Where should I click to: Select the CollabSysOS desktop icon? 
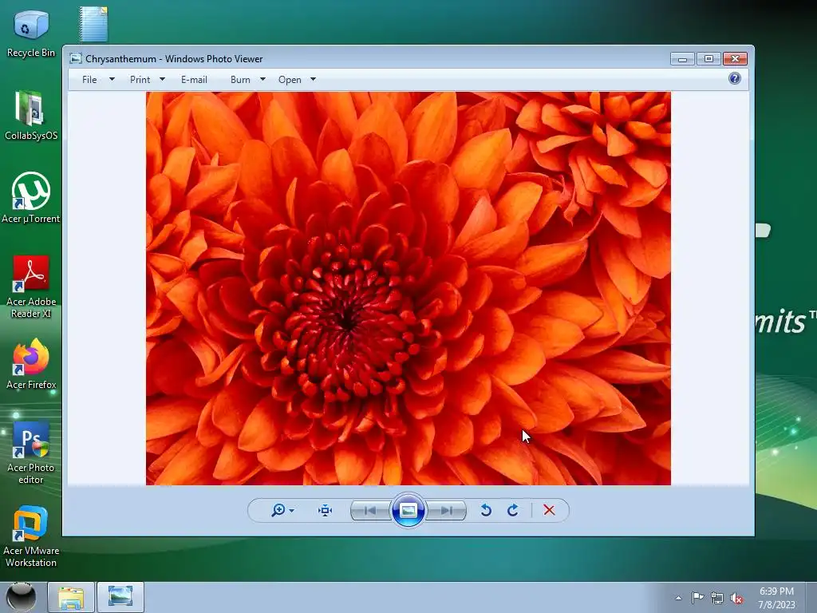(x=31, y=116)
